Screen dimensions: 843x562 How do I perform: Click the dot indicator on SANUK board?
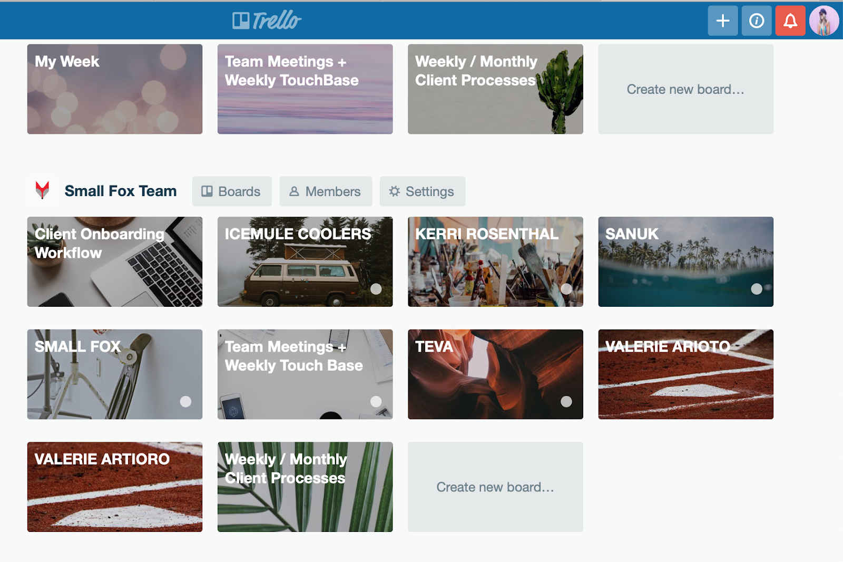[x=757, y=289]
